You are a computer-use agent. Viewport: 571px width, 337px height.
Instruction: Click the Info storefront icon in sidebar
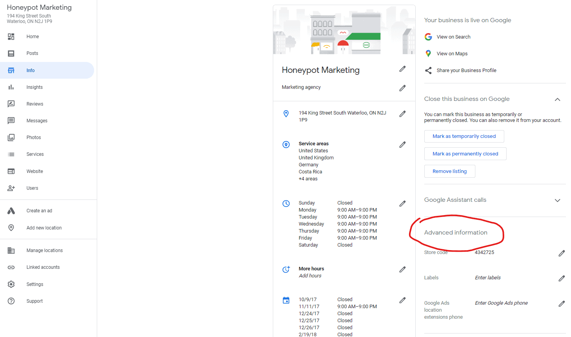click(x=11, y=71)
